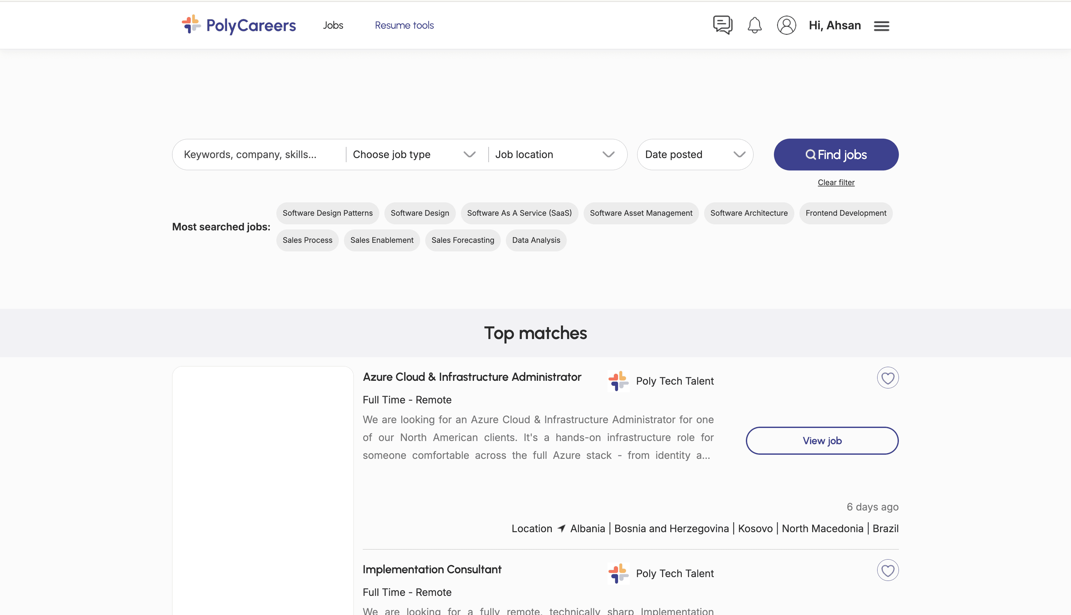The height and width of the screenshot is (615, 1071).
Task: Select Software Architecture tag
Action: pyautogui.click(x=749, y=213)
